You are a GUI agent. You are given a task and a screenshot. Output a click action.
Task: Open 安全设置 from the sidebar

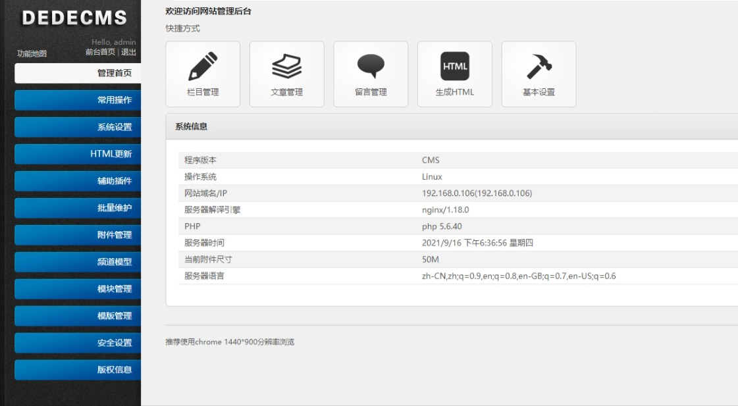point(76,343)
